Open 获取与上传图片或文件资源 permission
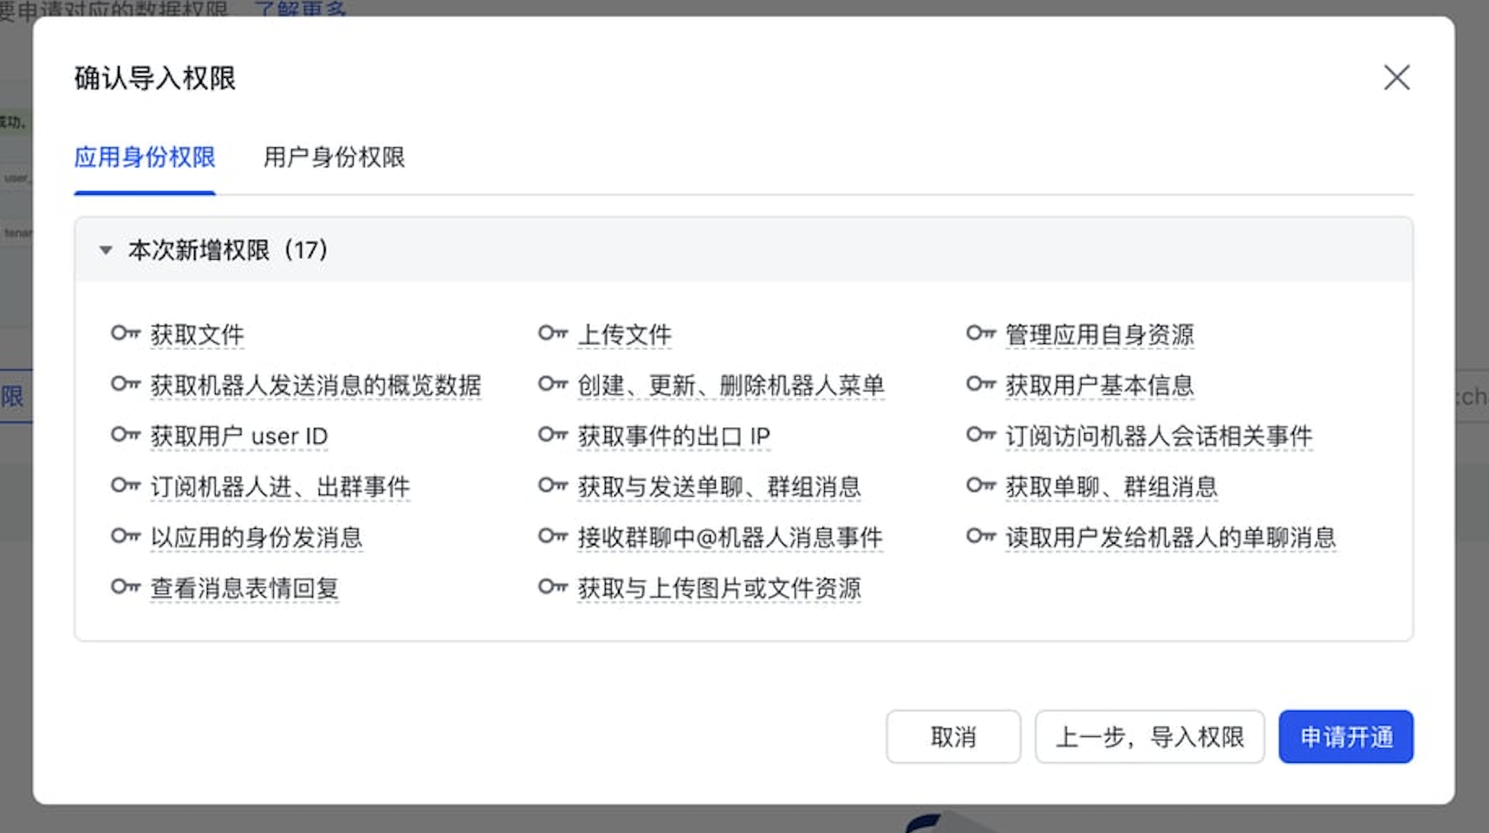 click(718, 589)
